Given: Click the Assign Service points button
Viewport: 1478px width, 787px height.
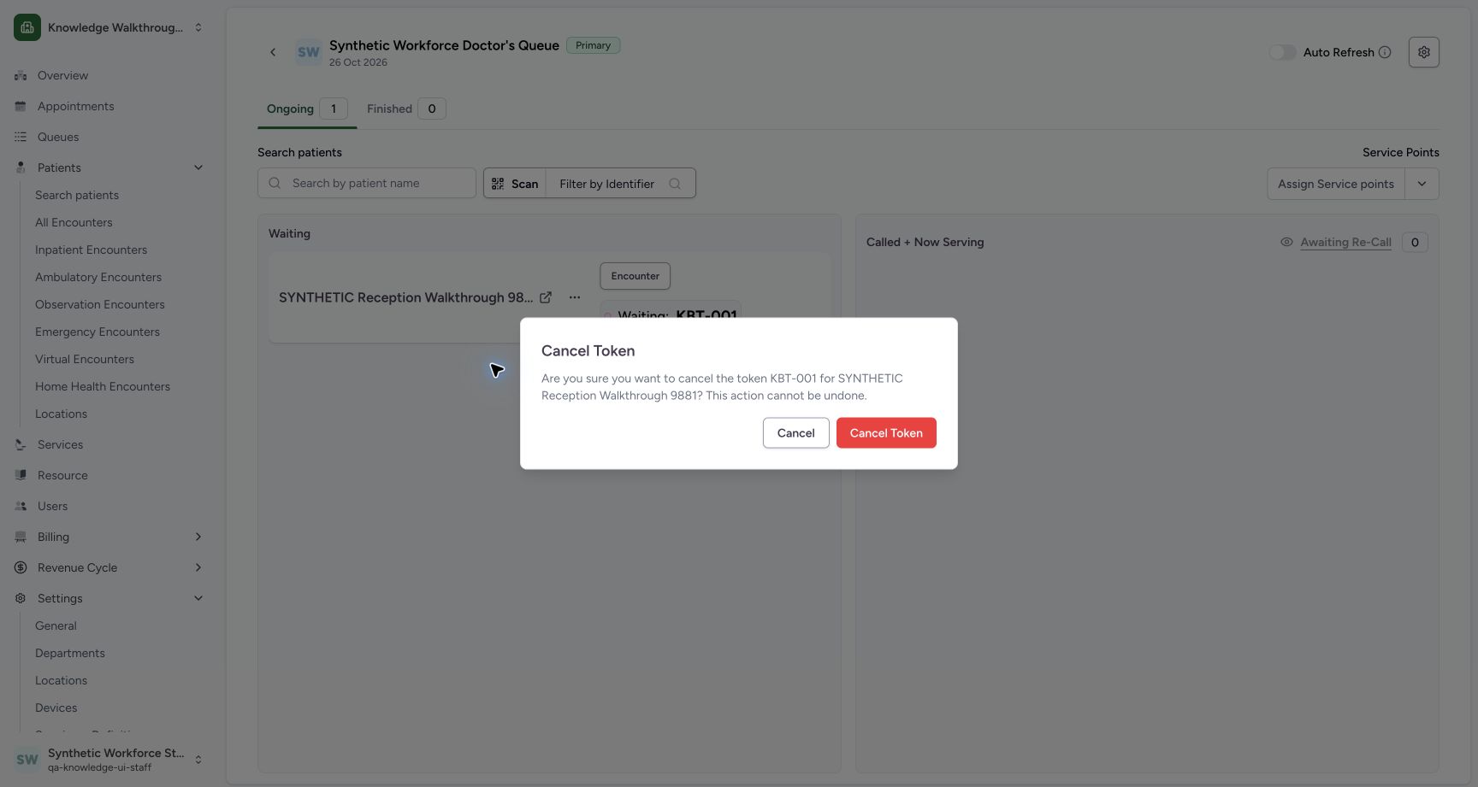Looking at the screenshot, I should [x=1335, y=184].
